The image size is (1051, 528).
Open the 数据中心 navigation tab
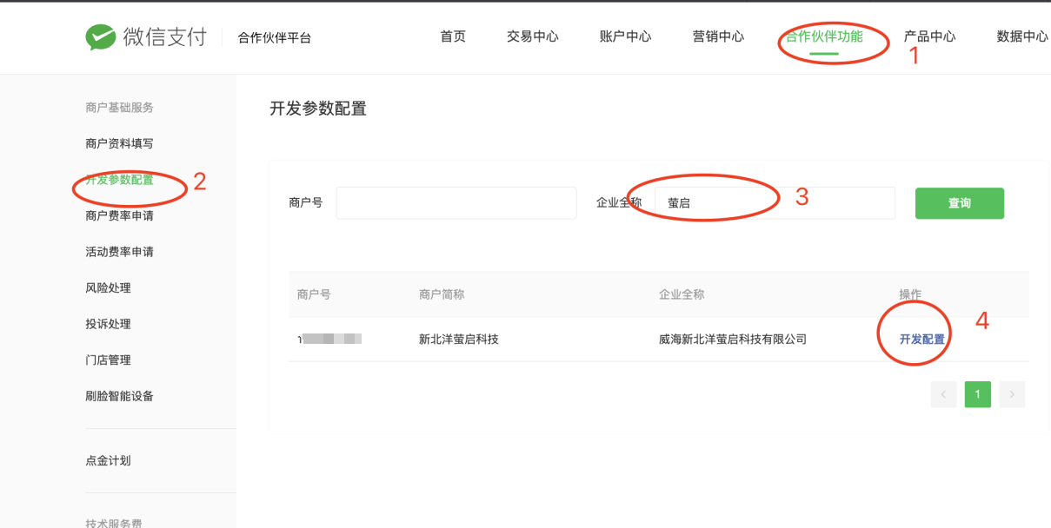1022,36
